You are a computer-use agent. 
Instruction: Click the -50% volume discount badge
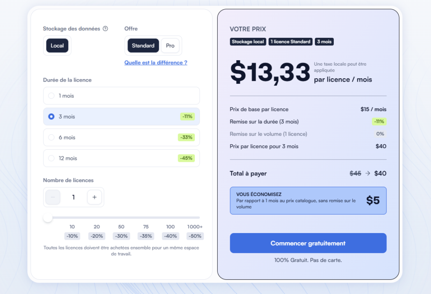(x=195, y=236)
